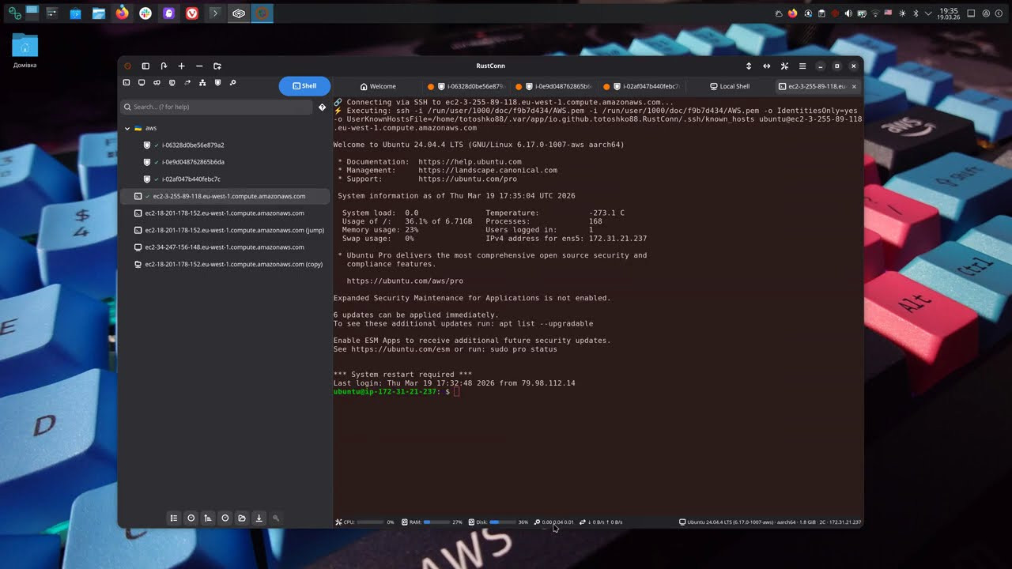Click the sort icon in sidebar footer

point(208,518)
